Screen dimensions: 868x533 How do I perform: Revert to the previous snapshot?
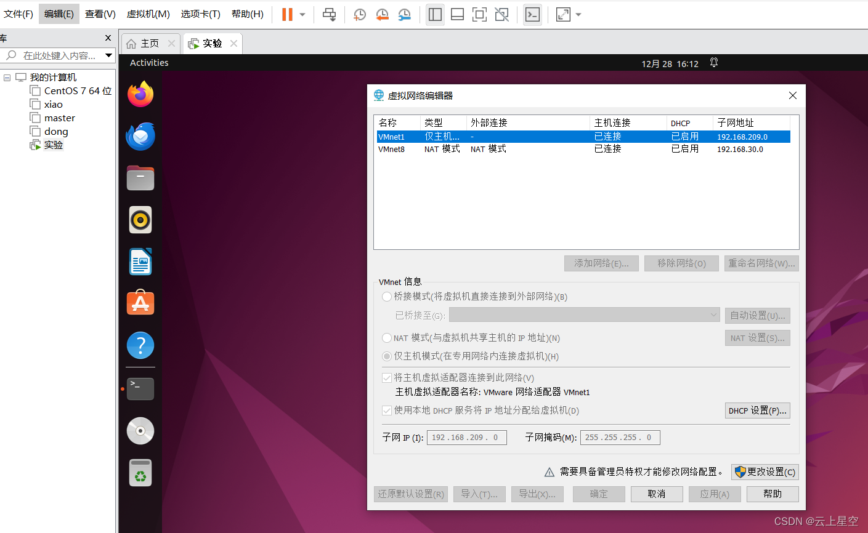[x=382, y=14]
